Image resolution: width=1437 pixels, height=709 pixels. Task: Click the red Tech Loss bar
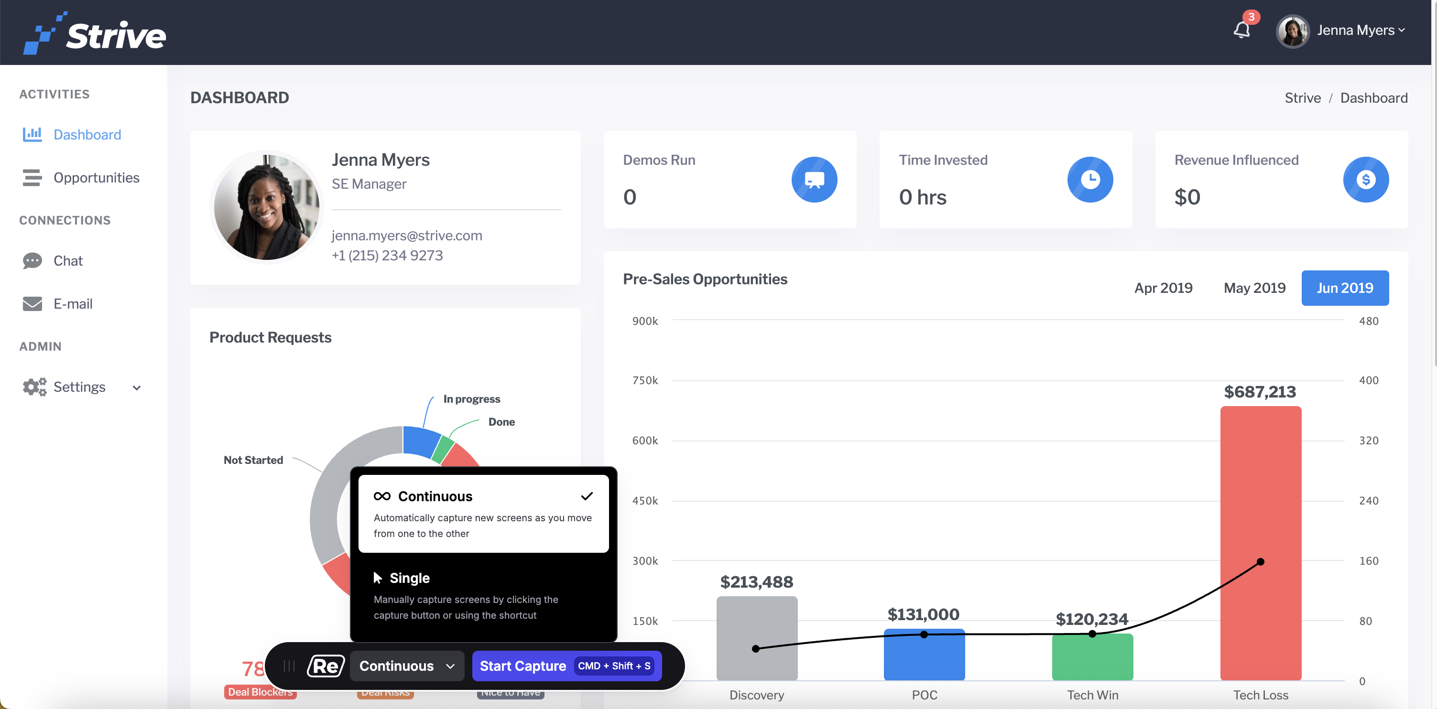[x=1260, y=543]
